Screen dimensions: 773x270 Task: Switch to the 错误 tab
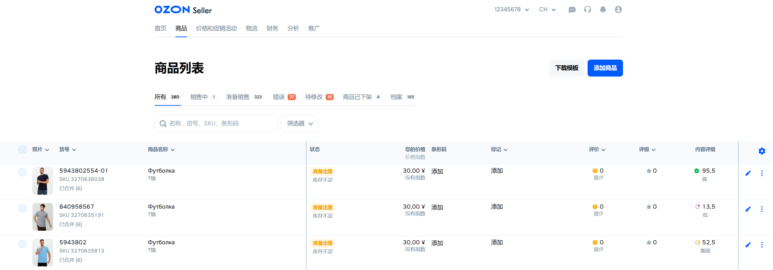(284, 97)
